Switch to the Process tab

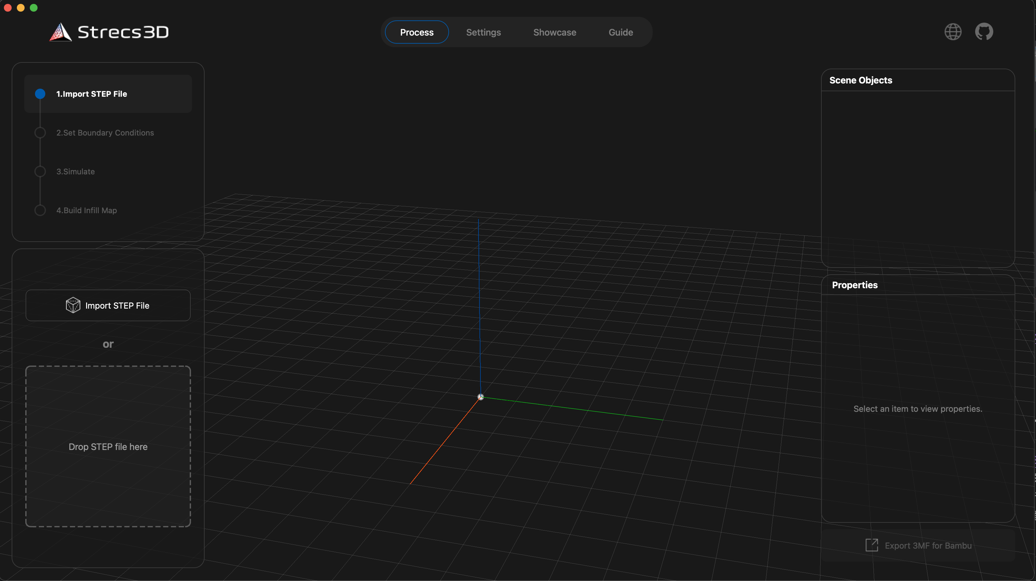417,32
